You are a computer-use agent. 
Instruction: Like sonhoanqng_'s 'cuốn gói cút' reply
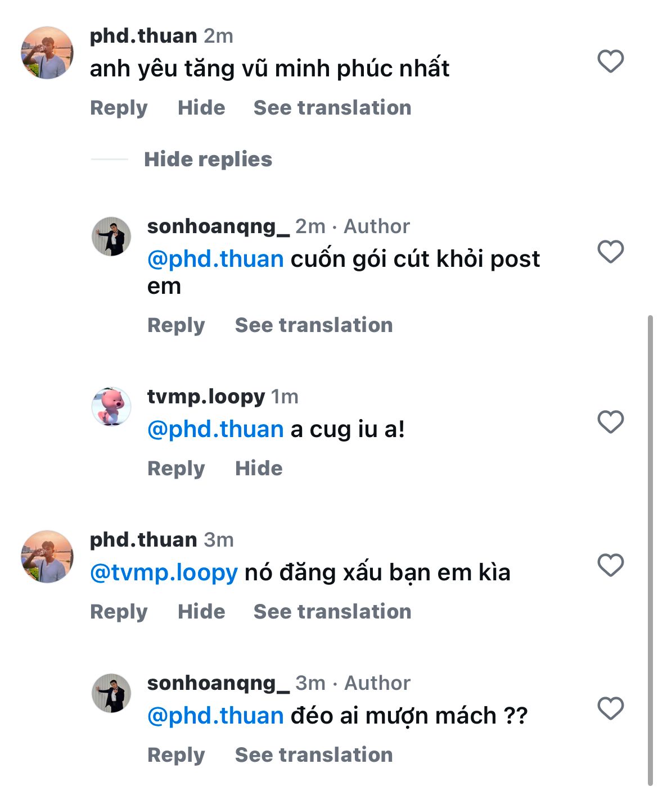coord(610,252)
